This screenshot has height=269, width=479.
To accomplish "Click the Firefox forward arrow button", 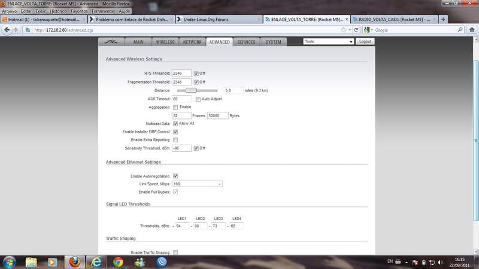I will [x=16, y=30].
